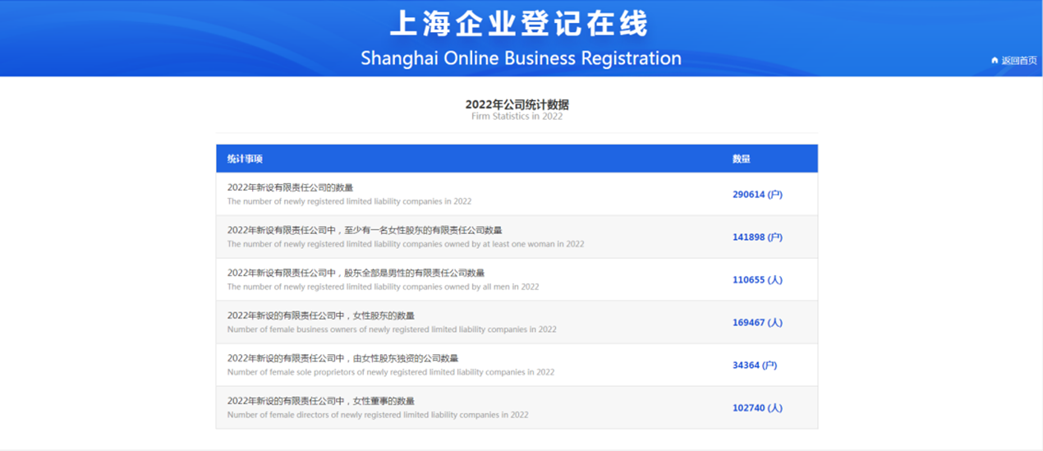
Task: Click the row about companies owned by all men
Action: tap(356, 274)
